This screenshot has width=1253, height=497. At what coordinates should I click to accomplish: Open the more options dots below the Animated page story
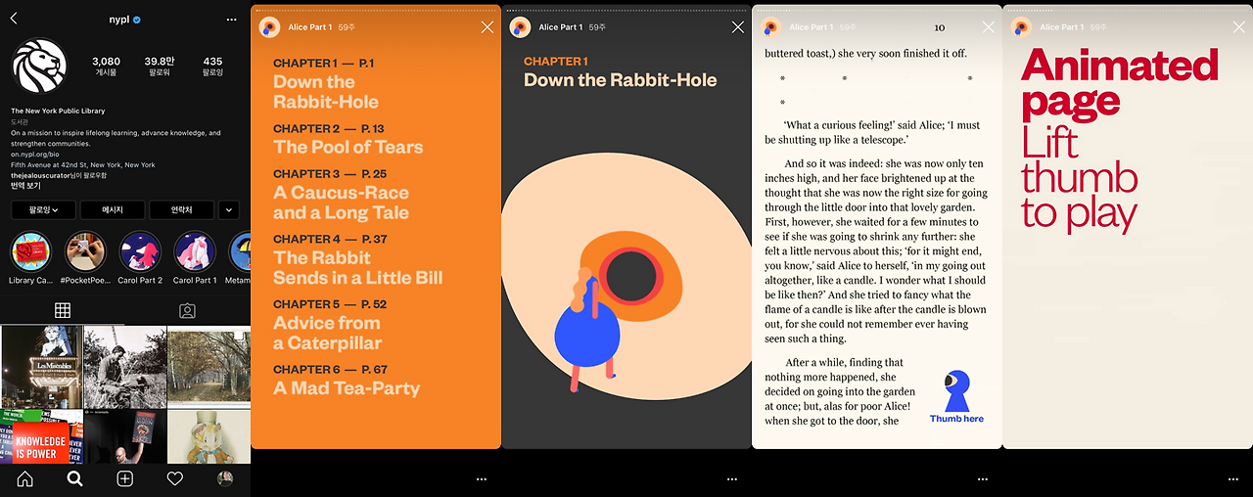[1233, 479]
